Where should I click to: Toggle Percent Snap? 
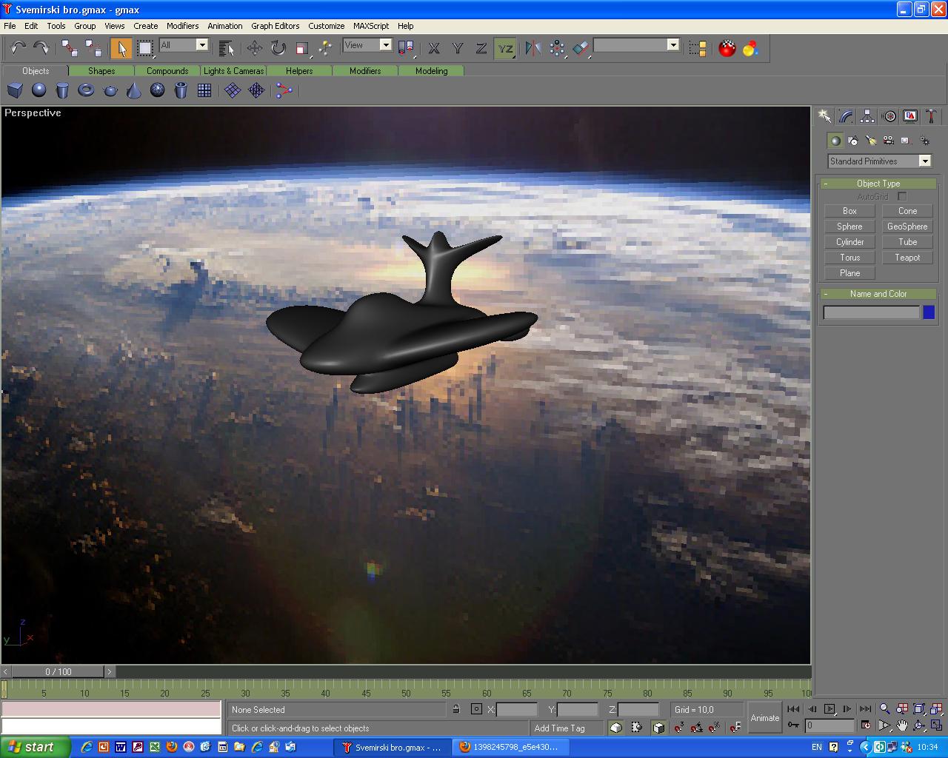tap(714, 728)
